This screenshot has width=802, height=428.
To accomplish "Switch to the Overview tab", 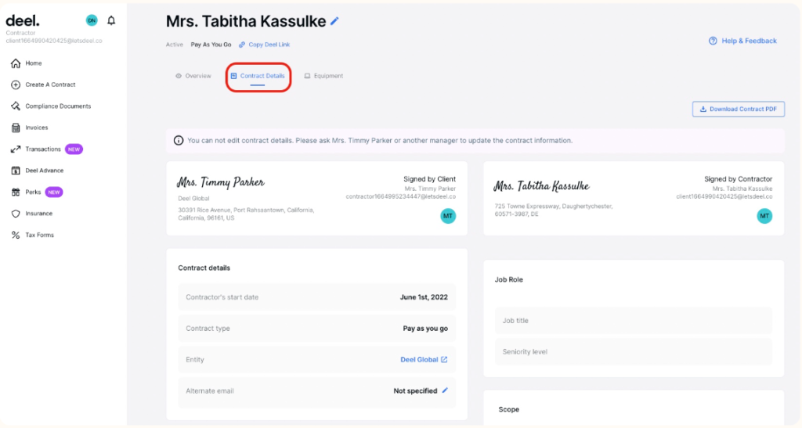I will [x=193, y=76].
